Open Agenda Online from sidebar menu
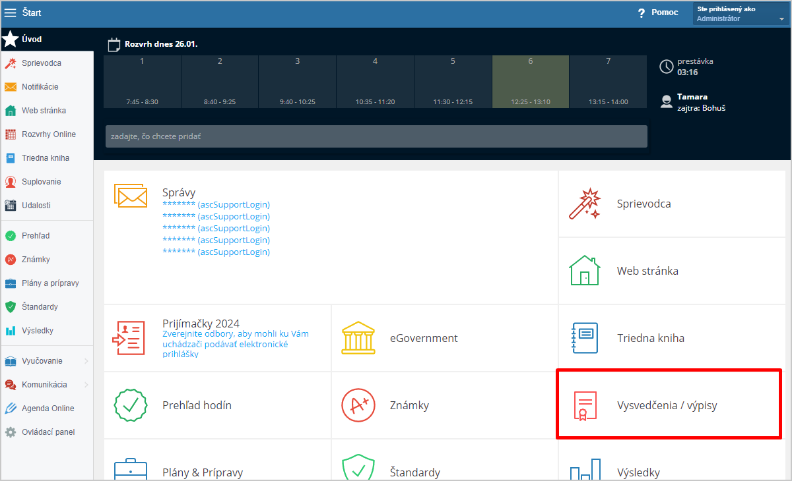Screen dimensions: 792x481 coord(47,409)
